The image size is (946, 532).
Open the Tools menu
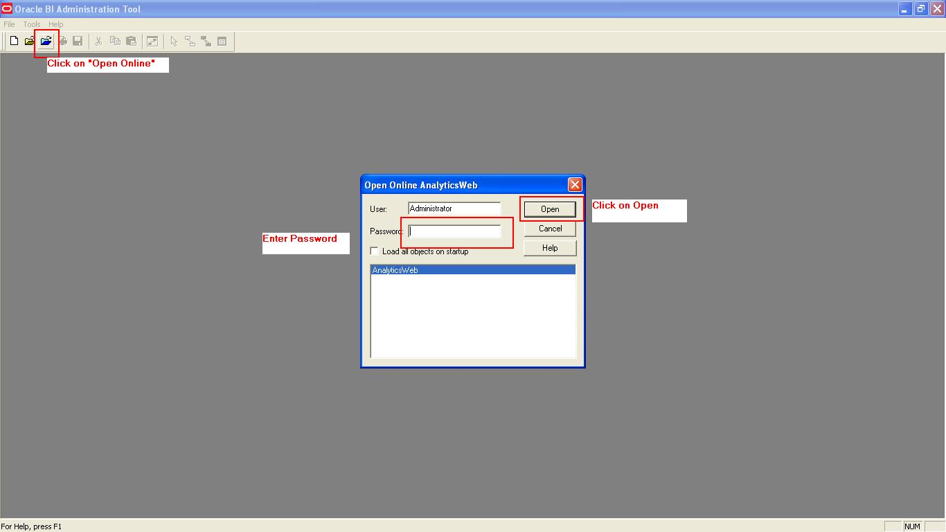[31, 24]
